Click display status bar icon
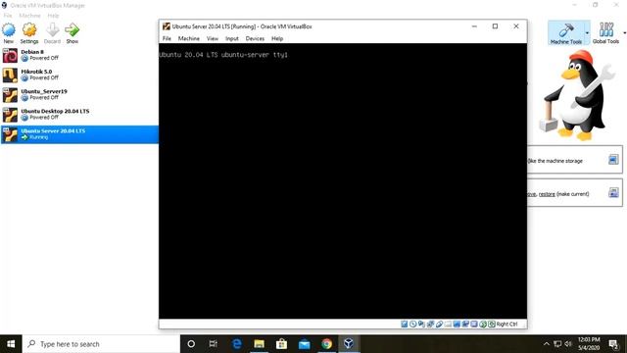 tap(457, 325)
